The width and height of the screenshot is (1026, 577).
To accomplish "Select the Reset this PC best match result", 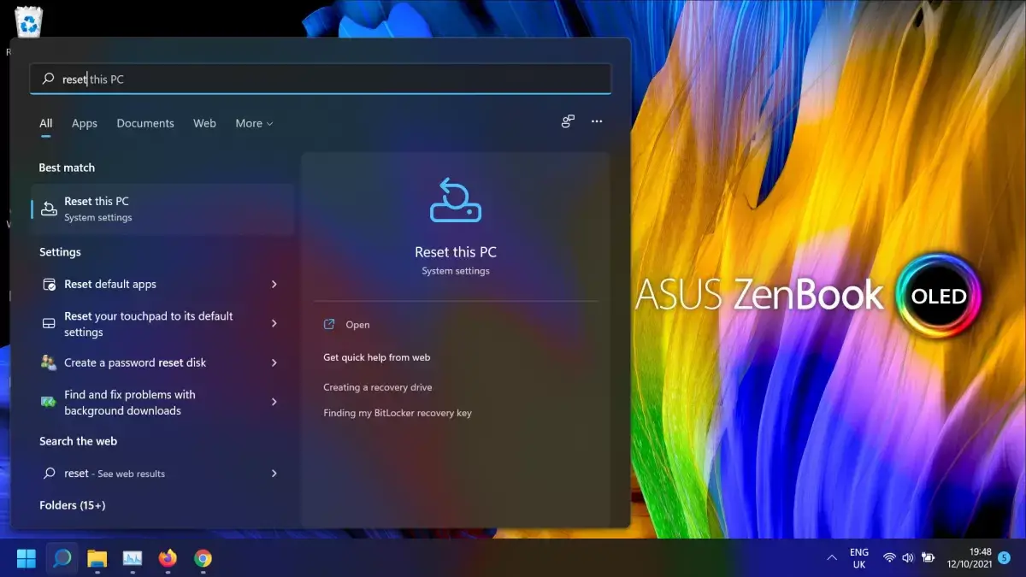I will [x=162, y=209].
